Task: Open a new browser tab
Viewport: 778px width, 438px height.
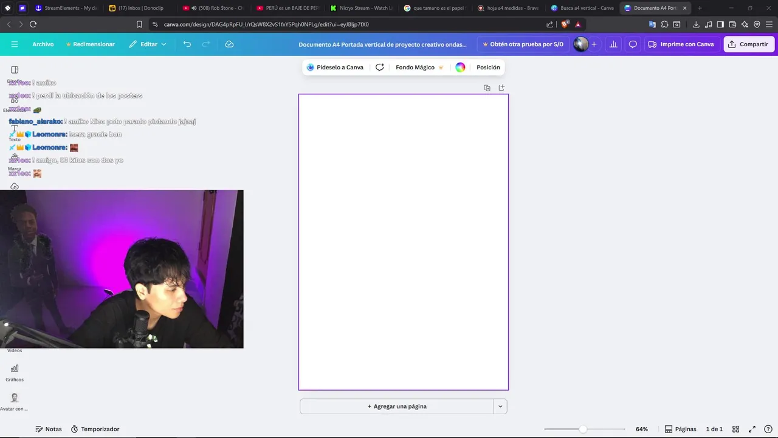Action: coord(700,8)
